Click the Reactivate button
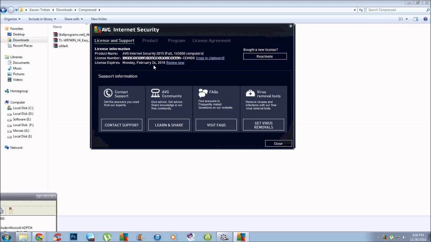This screenshot has height=242, width=431. pos(265,56)
